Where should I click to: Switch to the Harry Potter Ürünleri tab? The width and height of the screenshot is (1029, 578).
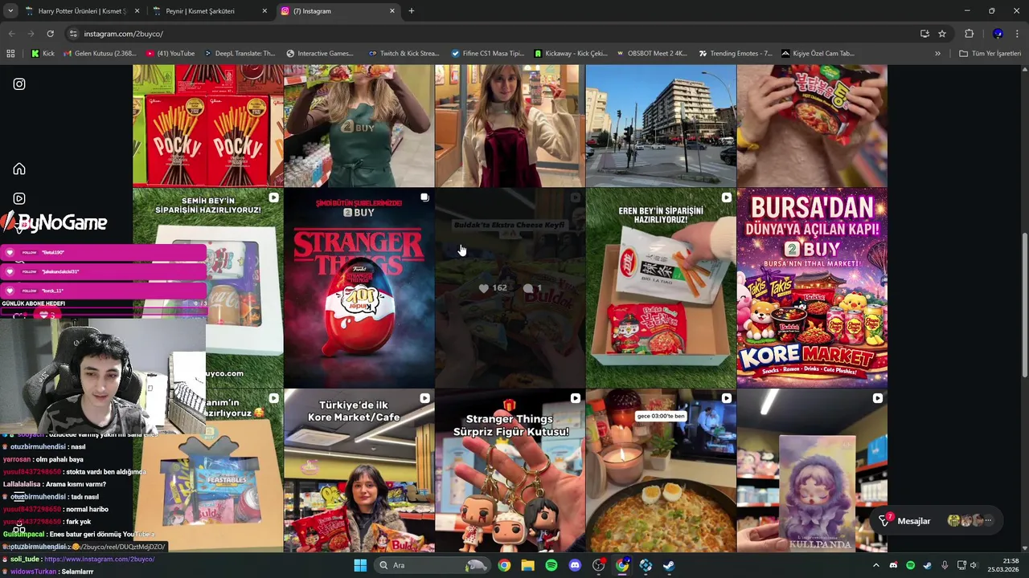click(x=83, y=11)
